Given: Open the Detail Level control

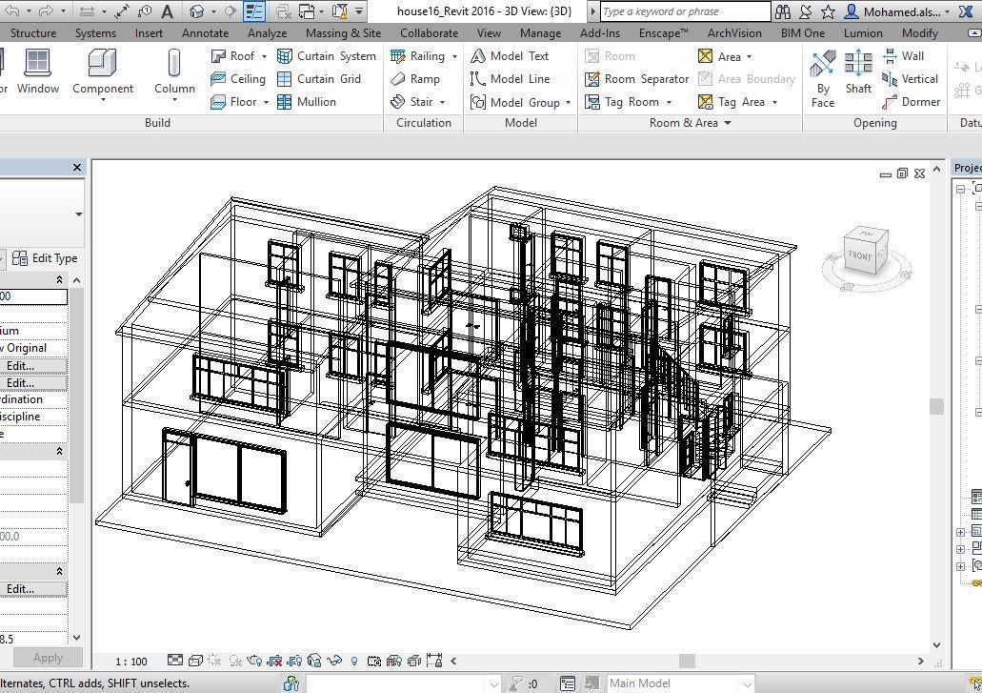Looking at the screenshot, I should click(175, 661).
